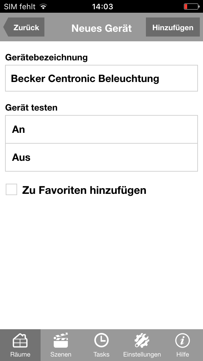Tap the low battery indicator
The height and width of the screenshot is (361, 203).
[x=191, y=6]
